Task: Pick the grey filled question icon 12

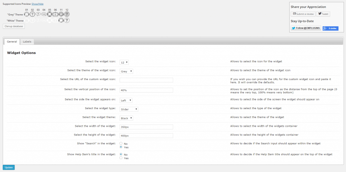Action: 67,14
